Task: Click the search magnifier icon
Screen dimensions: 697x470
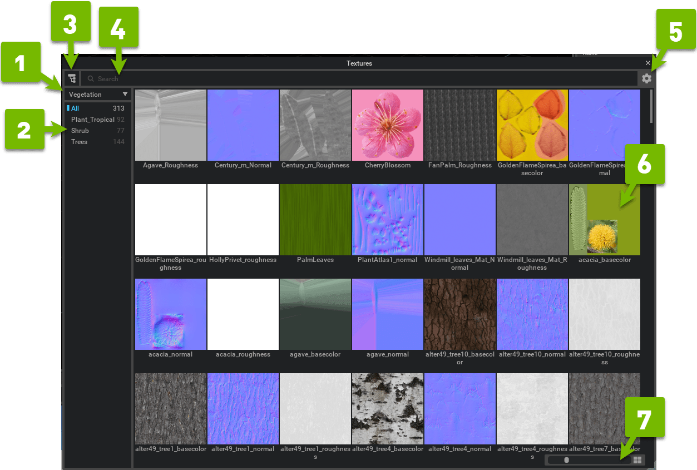Action: click(90, 78)
